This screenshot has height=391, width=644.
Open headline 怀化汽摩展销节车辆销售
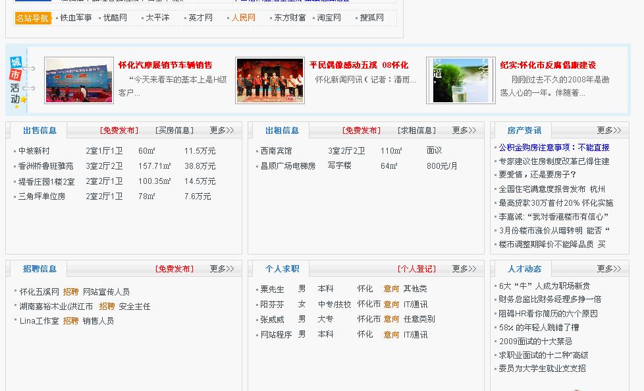coord(165,65)
